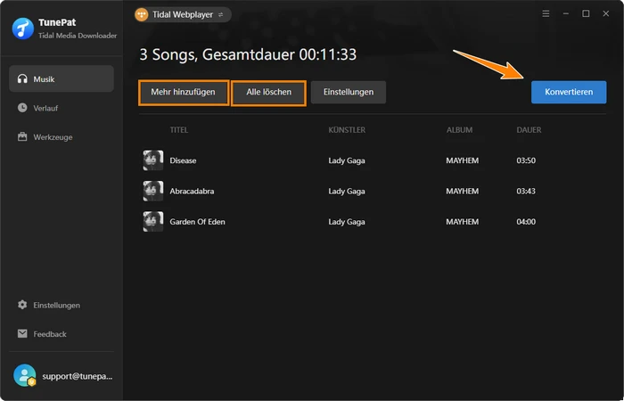
Task: Click MAYHEM in the Disease row
Action: [x=462, y=160]
